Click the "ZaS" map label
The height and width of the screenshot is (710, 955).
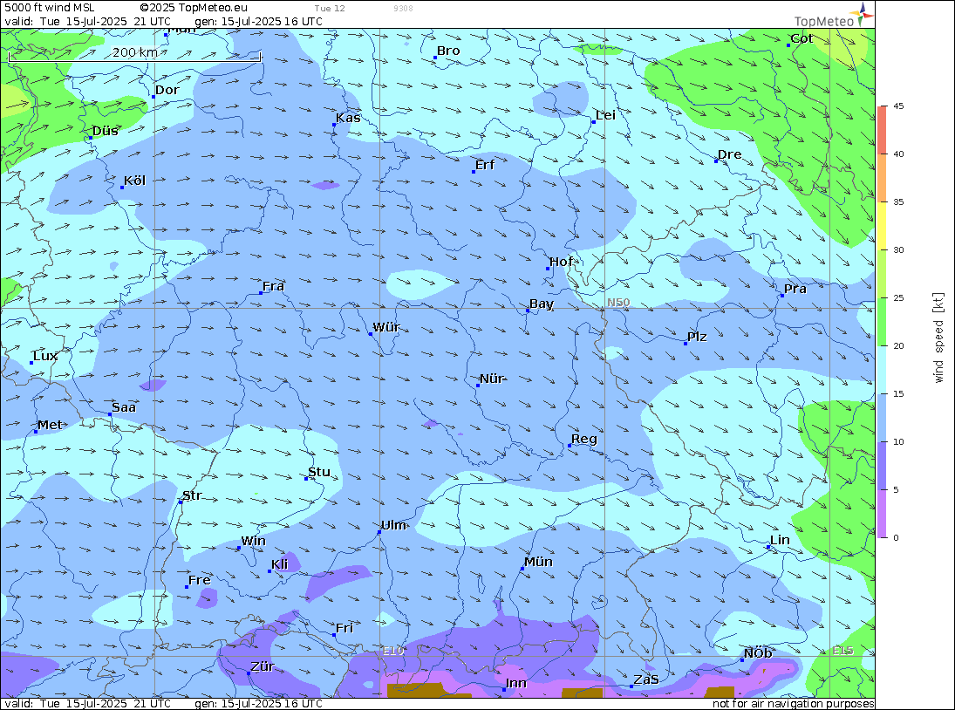click(x=646, y=679)
